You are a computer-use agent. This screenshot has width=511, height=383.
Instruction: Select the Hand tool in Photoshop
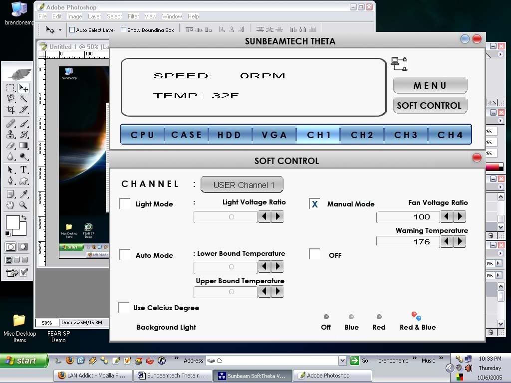coord(10,205)
